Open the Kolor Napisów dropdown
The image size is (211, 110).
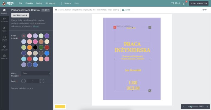click(36, 73)
